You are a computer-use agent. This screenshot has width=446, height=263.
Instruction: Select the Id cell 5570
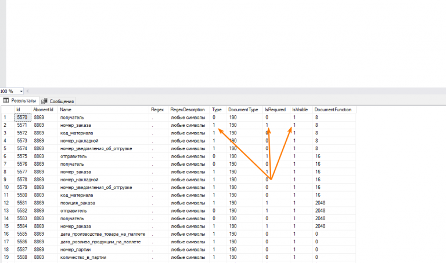coord(23,118)
